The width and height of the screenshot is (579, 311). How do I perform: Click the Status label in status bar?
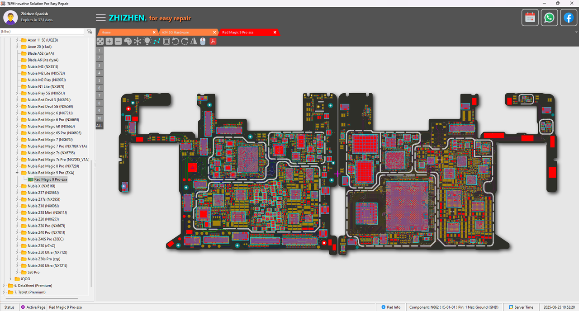9,307
